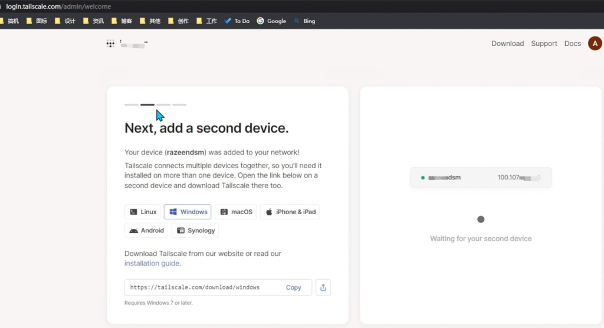
Task: Choose the macOS platform option
Action: coord(236,212)
